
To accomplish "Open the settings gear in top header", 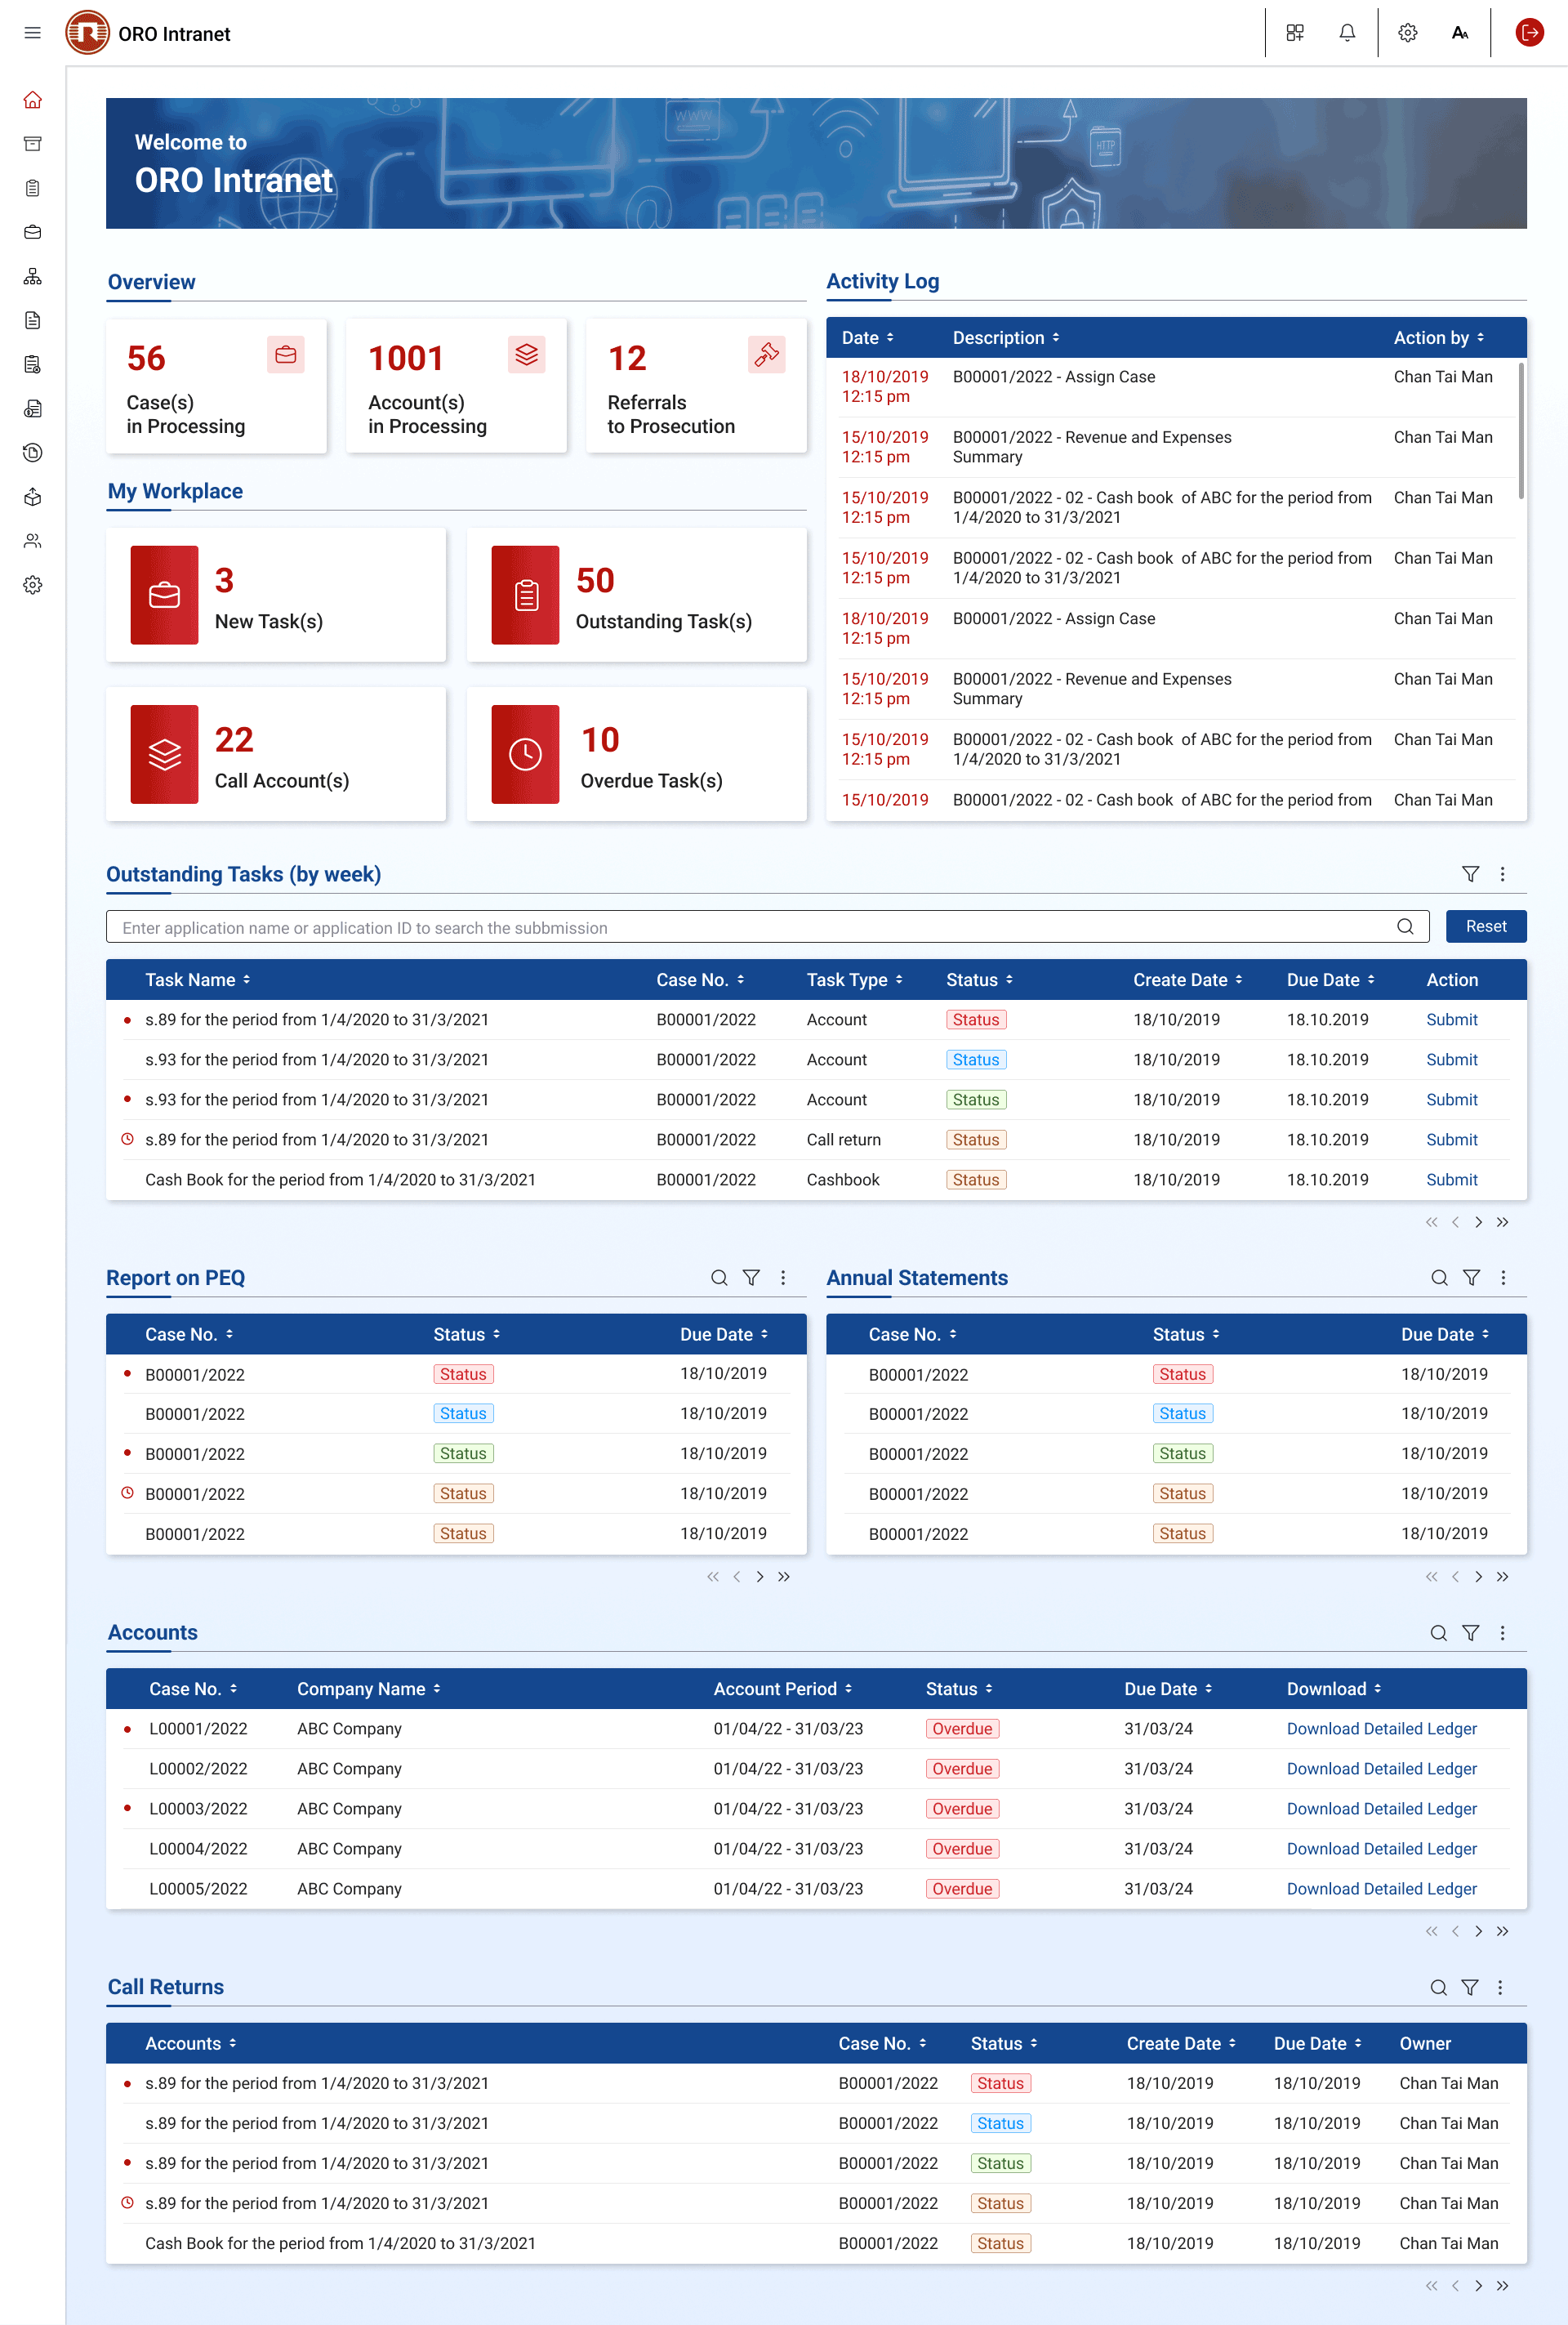I will [x=1407, y=33].
